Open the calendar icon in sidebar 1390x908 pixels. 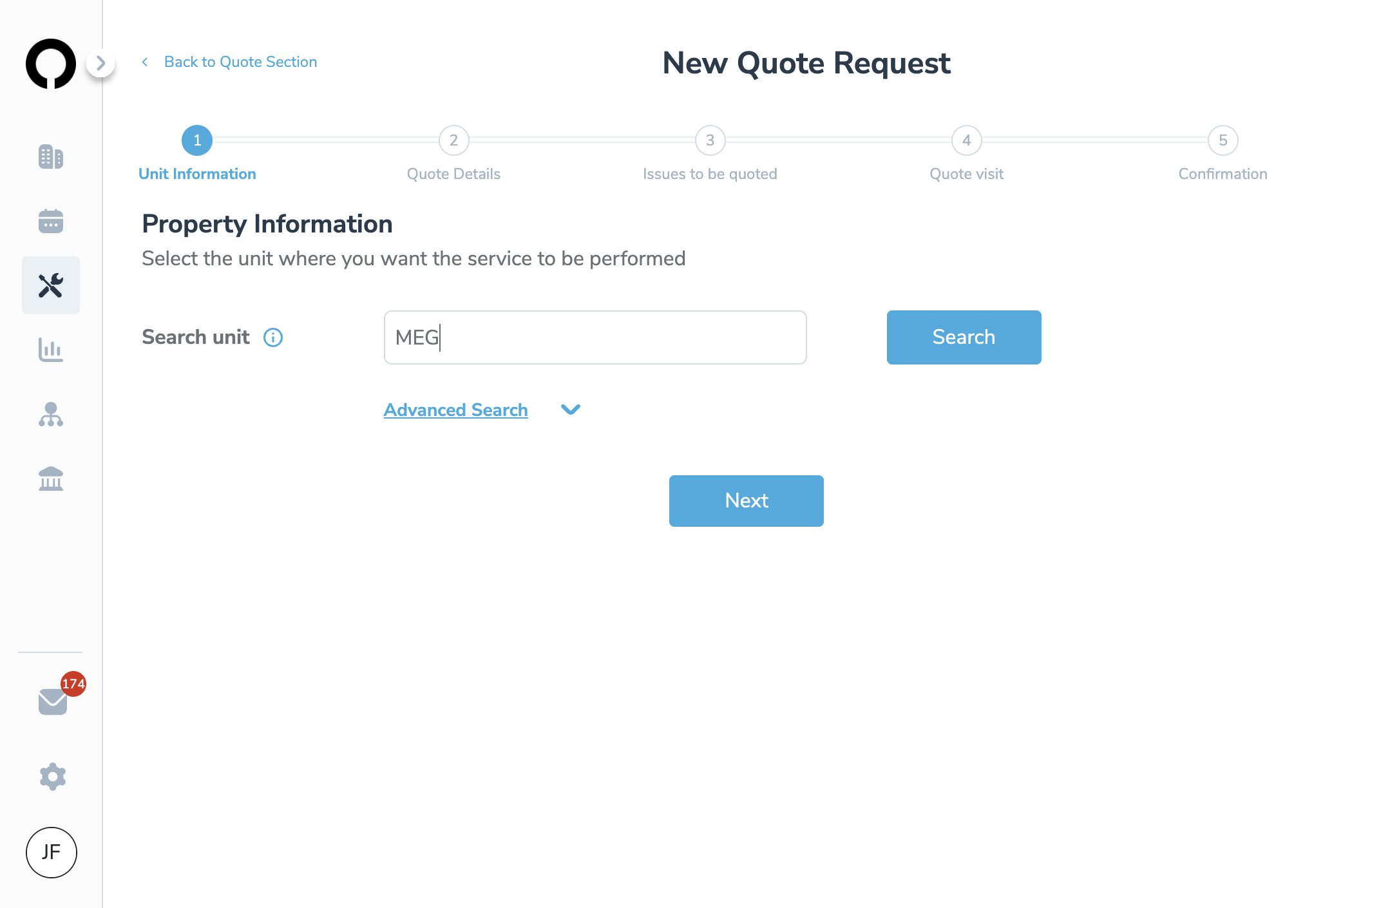pos(51,221)
